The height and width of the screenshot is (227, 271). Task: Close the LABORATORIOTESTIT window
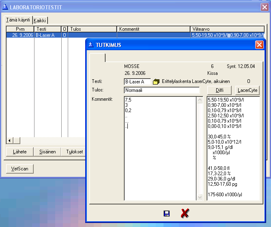[x=265, y=7]
